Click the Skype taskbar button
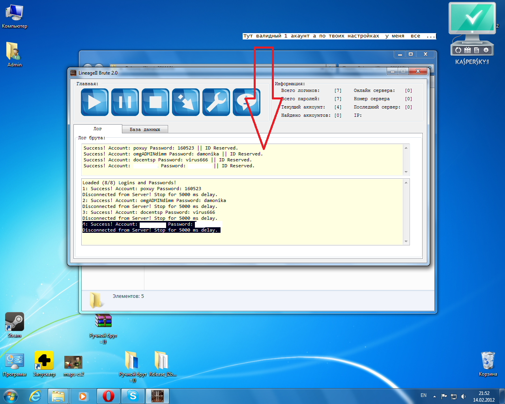The image size is (505, 404). point(133,396)
